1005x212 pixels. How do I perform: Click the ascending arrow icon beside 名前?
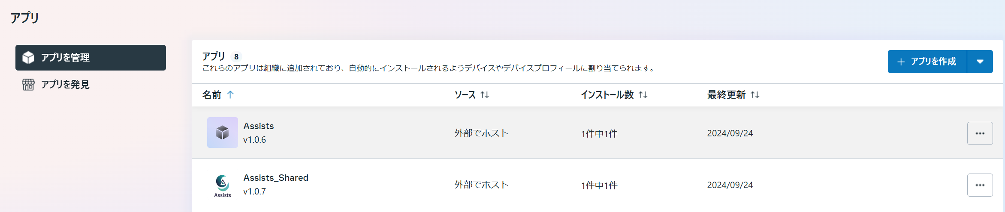click(230, 95)
